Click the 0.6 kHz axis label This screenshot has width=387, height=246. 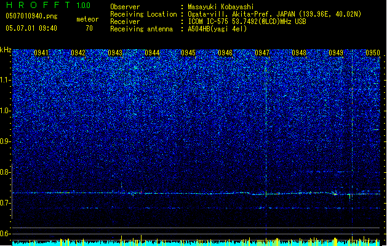point(6,234)
